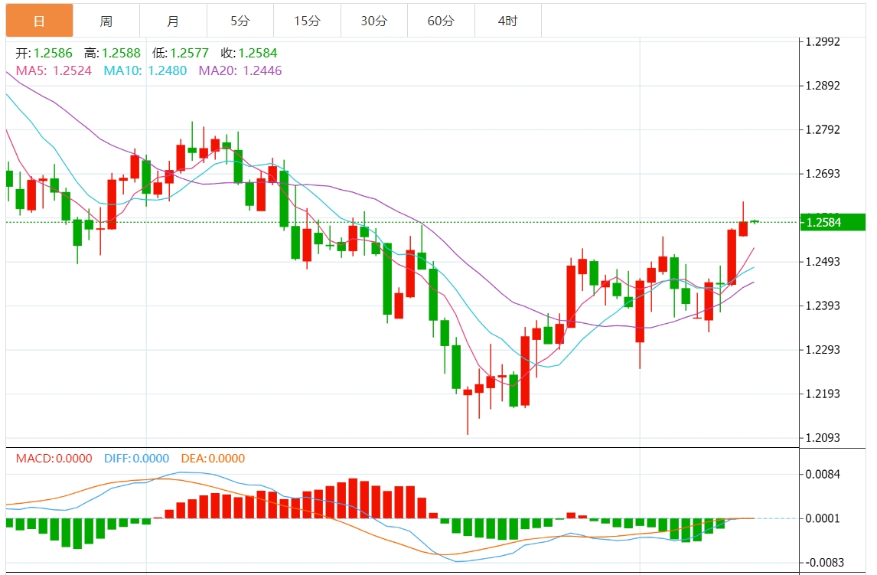The width and height of the screenshot is (877, 575).
Task: Switch chart to 15分 interval
Action: tap(307, 21)
